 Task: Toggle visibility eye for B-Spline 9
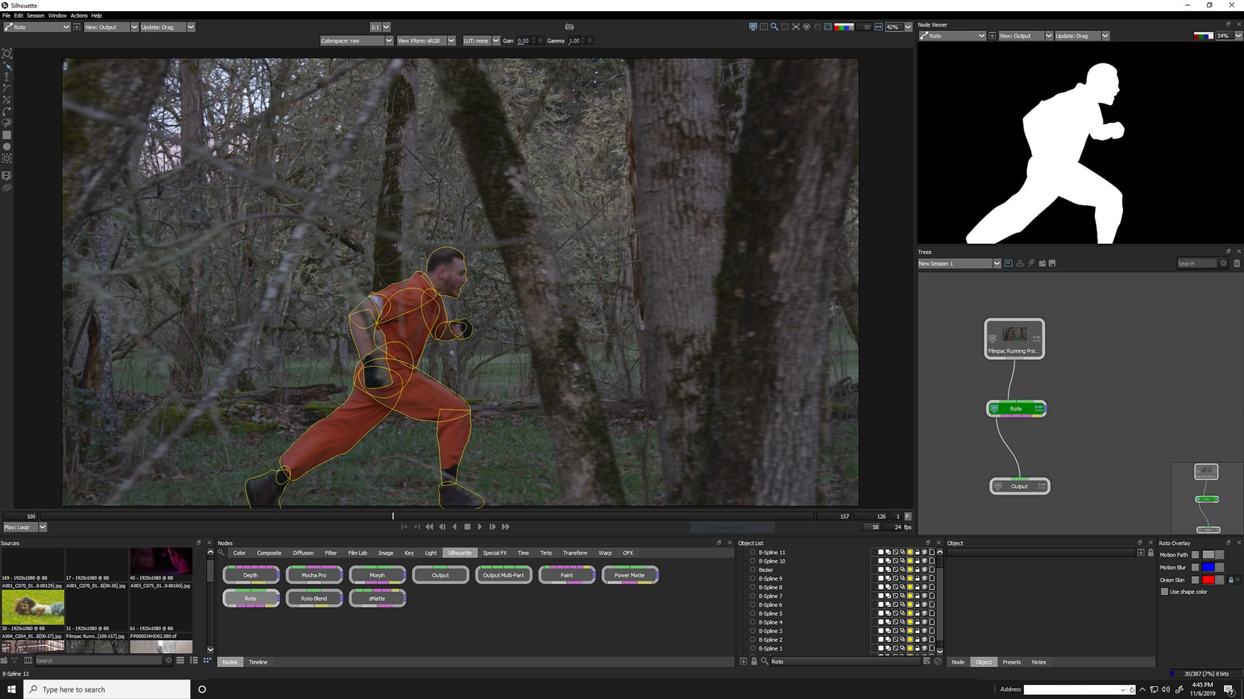pyautogui.click(x=925, y=579)
